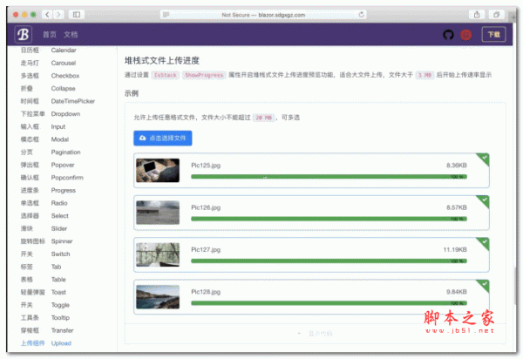
Task: Open the Popover sidebar entry
Action: coord(63,165)
